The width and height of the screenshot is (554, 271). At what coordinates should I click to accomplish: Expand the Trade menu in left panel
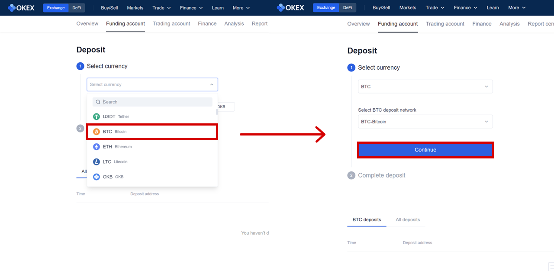pyautogui.click(x=162, y=8)
